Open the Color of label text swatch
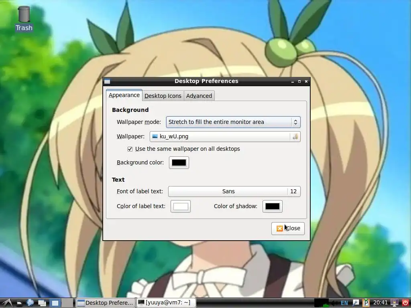Viewport: 411px width, 308px height. [181, 207]
